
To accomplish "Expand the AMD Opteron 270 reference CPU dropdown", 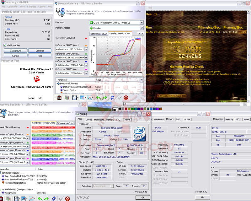I will tap(86, 49).
